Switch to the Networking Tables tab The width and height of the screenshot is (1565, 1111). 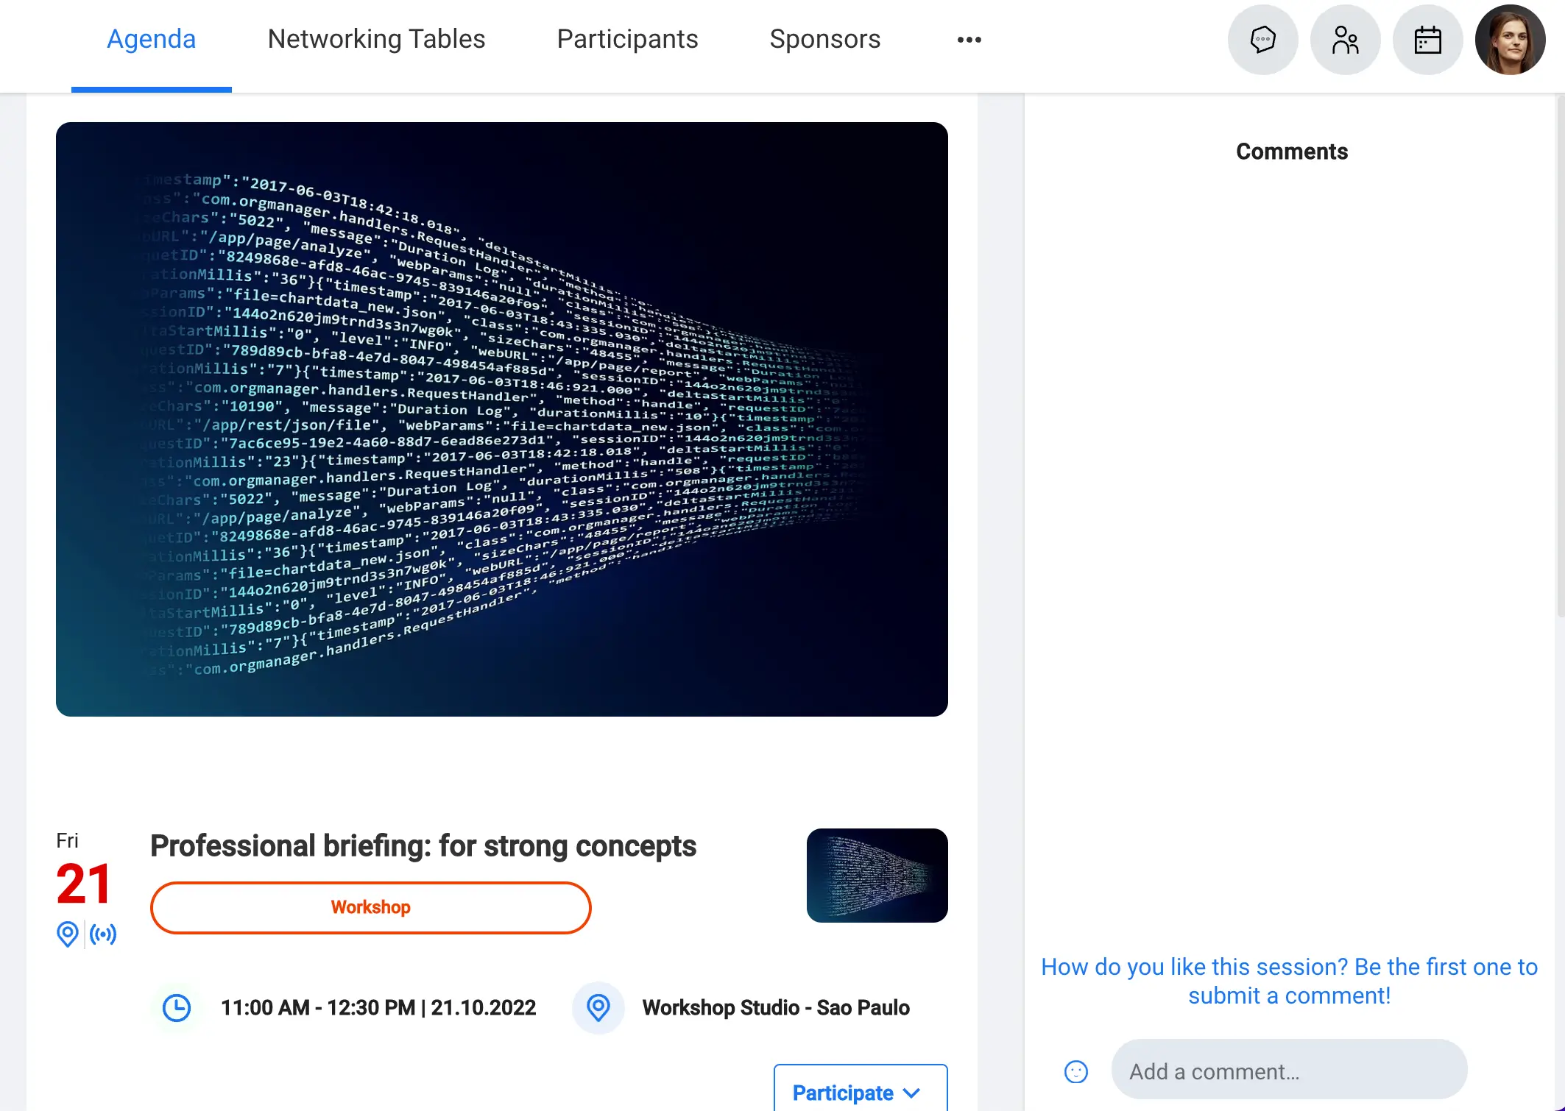click(376, 39)
